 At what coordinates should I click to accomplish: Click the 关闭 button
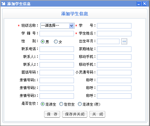(x=97, y=114)
